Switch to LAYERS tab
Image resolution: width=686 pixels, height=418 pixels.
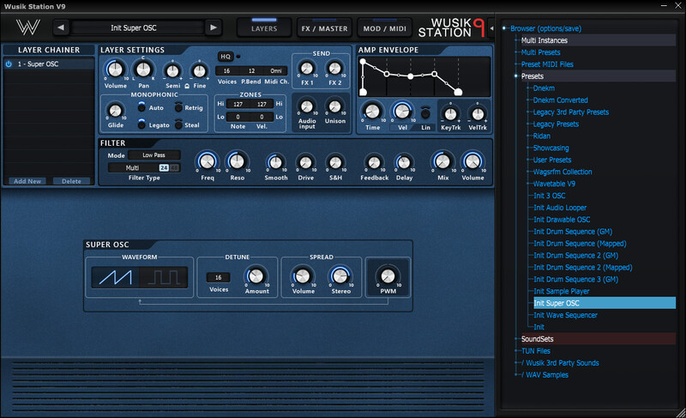coord(264,28)
